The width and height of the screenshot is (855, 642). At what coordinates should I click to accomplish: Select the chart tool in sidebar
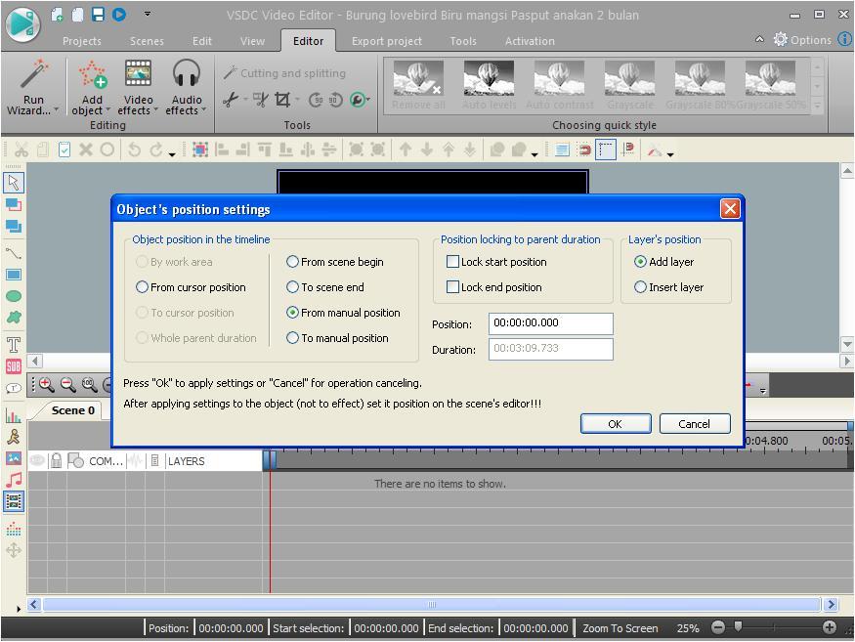pyautogui.click(x=13, y=416)
